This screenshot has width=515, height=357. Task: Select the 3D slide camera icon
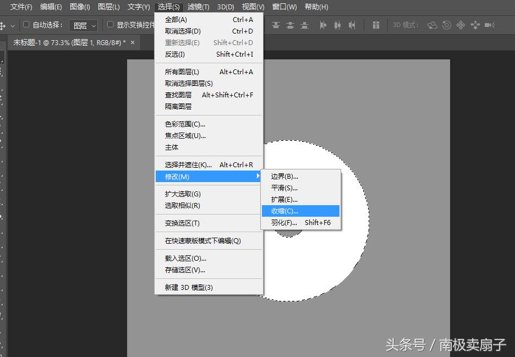pyautogui.click(x=476, y=25)
